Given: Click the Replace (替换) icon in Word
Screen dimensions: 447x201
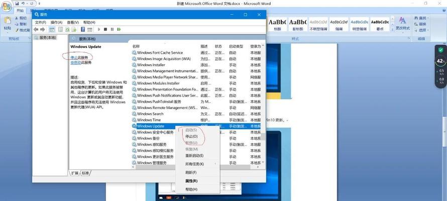Looking at the screenshot, I should click(x=416, y=24).
